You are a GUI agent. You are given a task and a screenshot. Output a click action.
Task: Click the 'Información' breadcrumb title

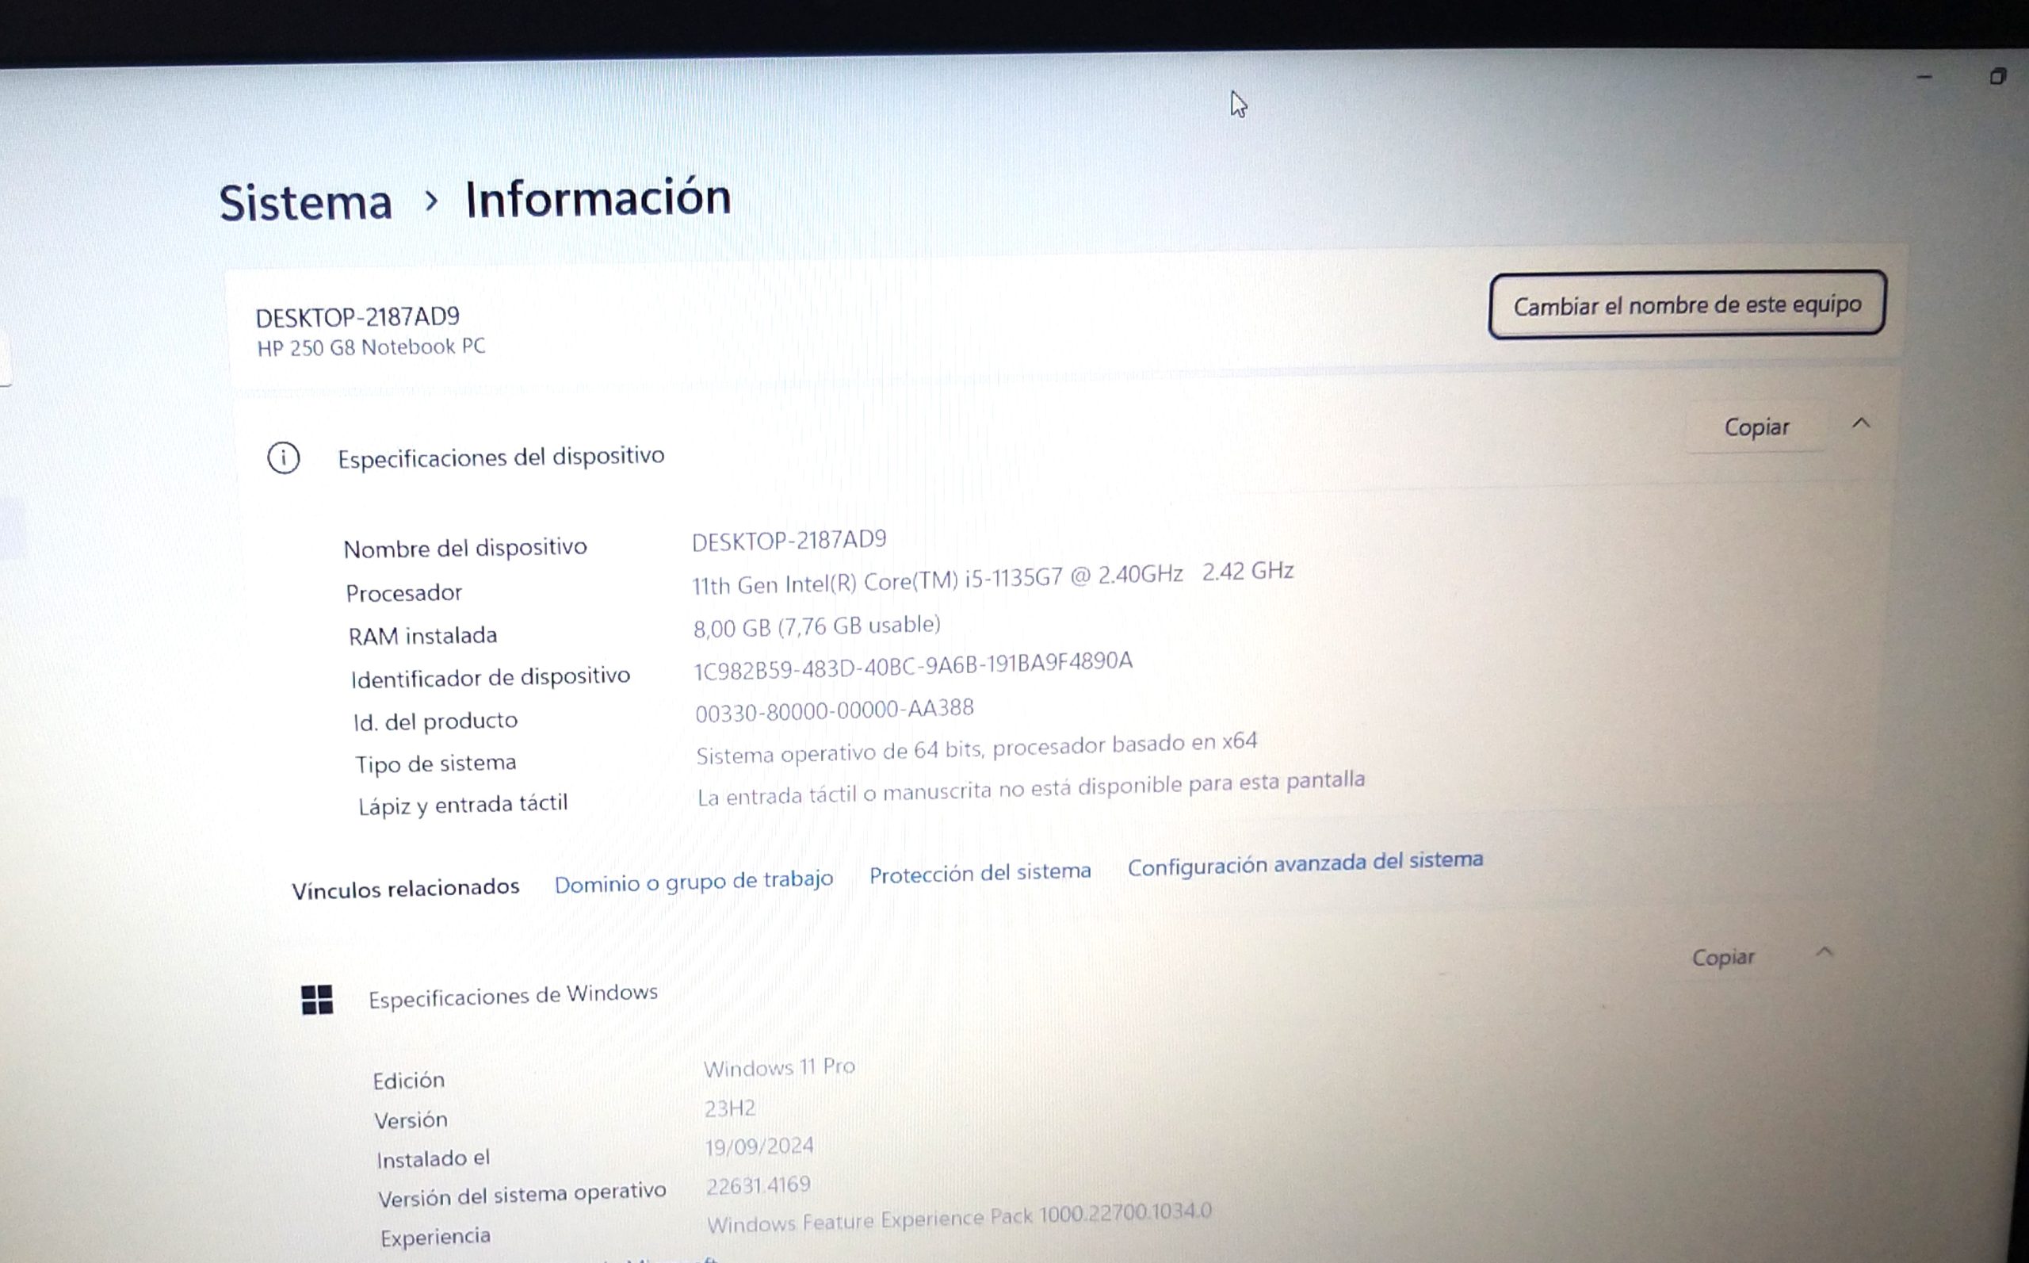click(598, 199)
